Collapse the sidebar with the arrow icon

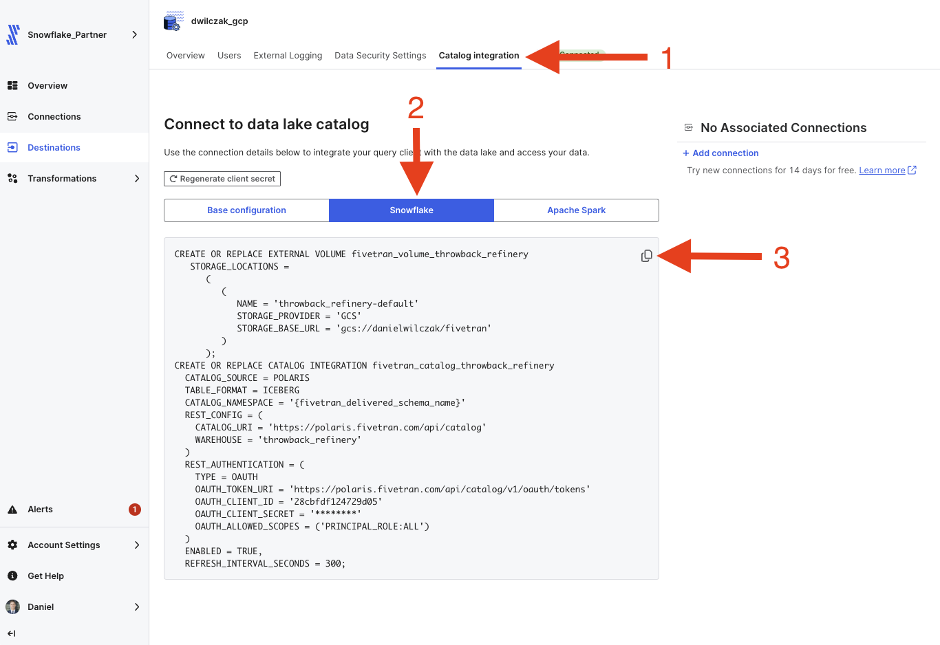(11, 633)
